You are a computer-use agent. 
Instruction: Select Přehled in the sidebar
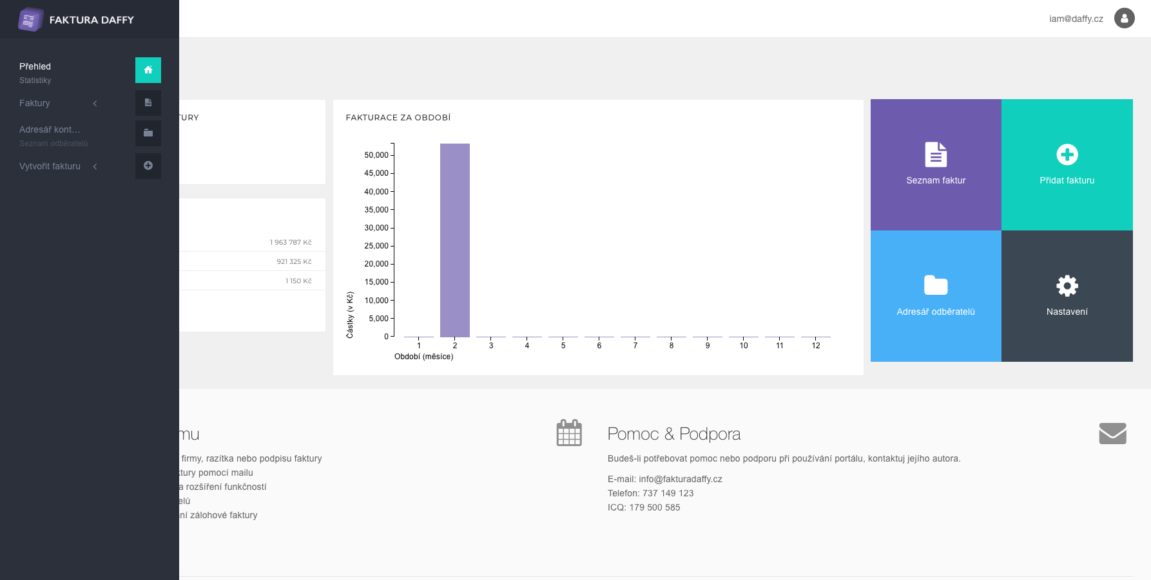[x=35, y=66]
